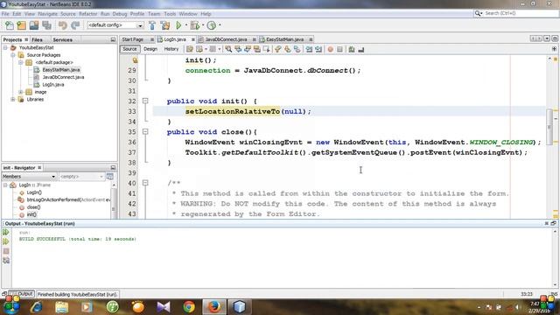Screen dimensions: 560x315
Task: Select JavaDbConnect.java in the Projects tree
Action: 63,77
